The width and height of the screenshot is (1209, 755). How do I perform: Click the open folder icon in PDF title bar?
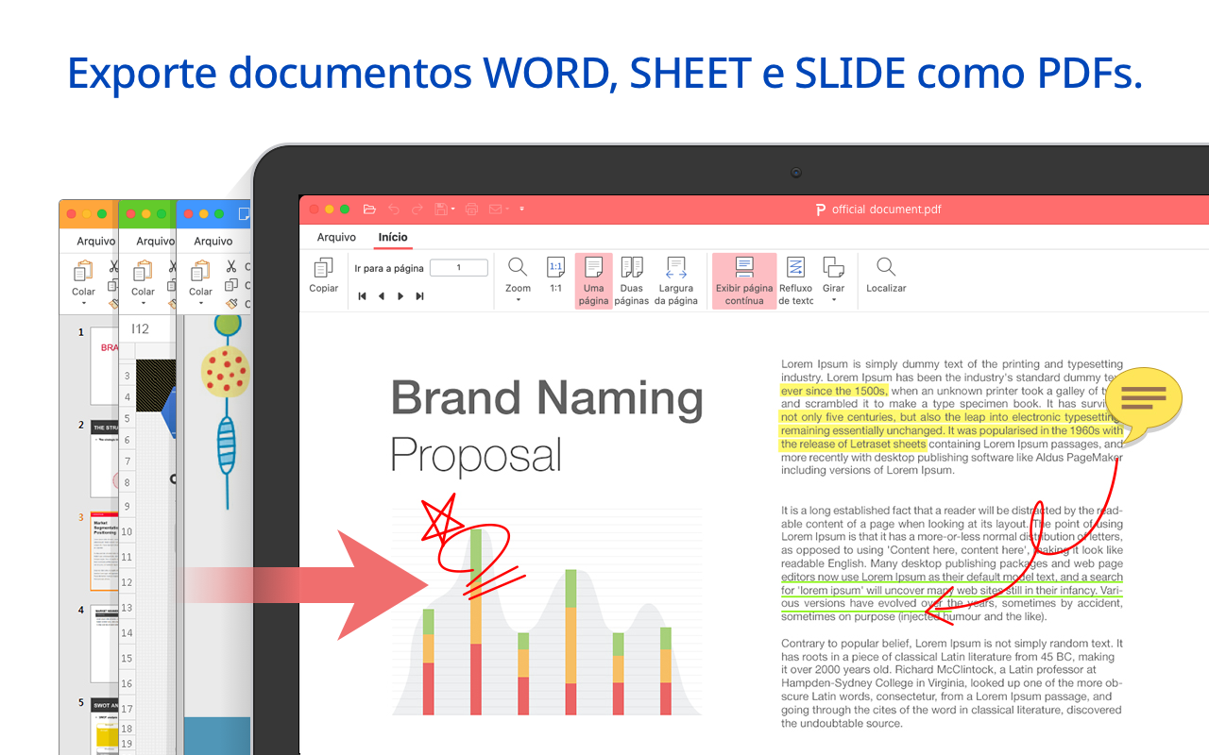369,209
